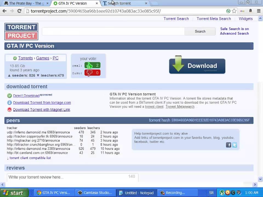Click vertical scrollbar down arrow
Image resolution: width=263 pixels, height=197 pixels.
(x=260, y=179)
